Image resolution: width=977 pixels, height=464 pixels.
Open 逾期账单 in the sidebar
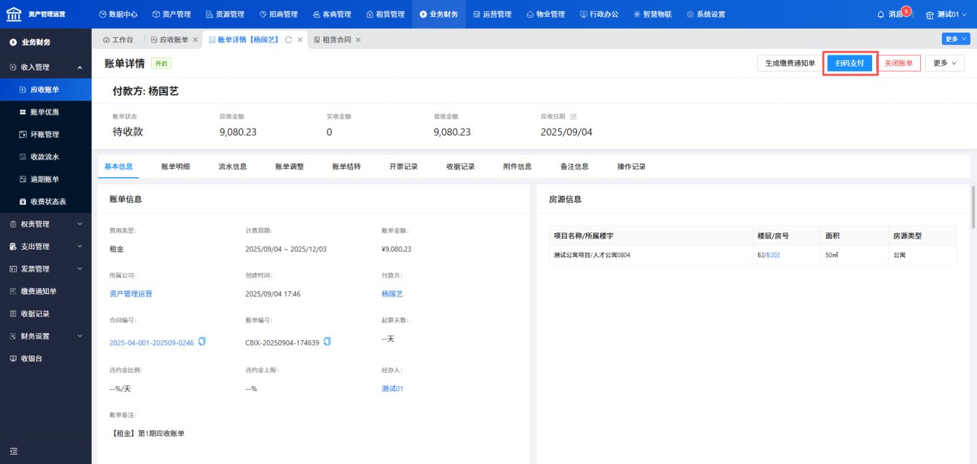[x=46, y=179]
